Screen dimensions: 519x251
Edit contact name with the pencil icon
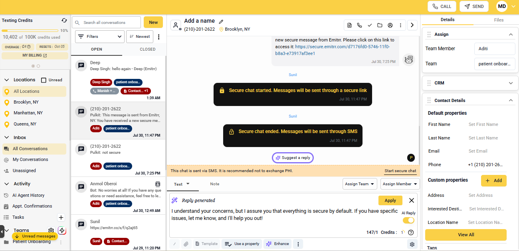[221, 22]
